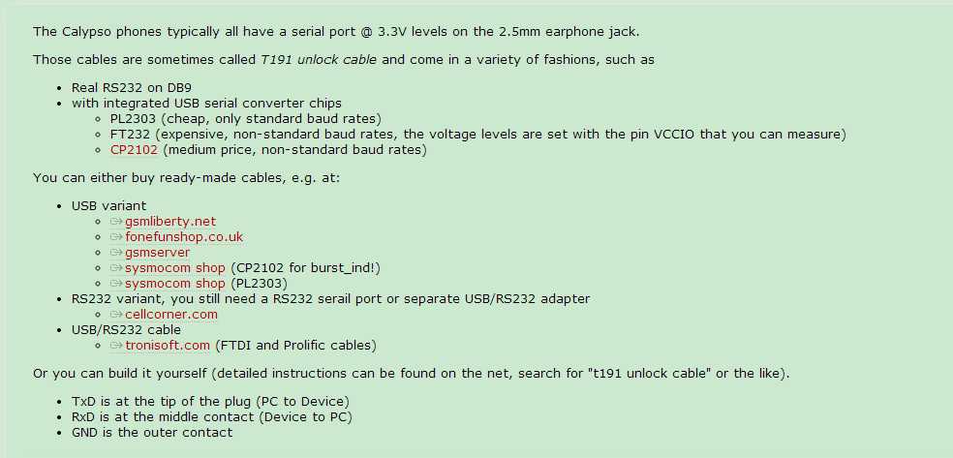Click the 'TxD is at the tip' line
Screen dimensions: 953x458
210,402
